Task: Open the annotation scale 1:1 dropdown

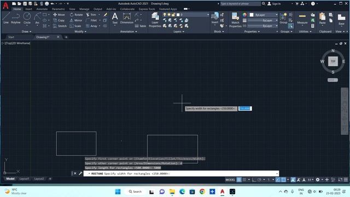Action: 311,180
